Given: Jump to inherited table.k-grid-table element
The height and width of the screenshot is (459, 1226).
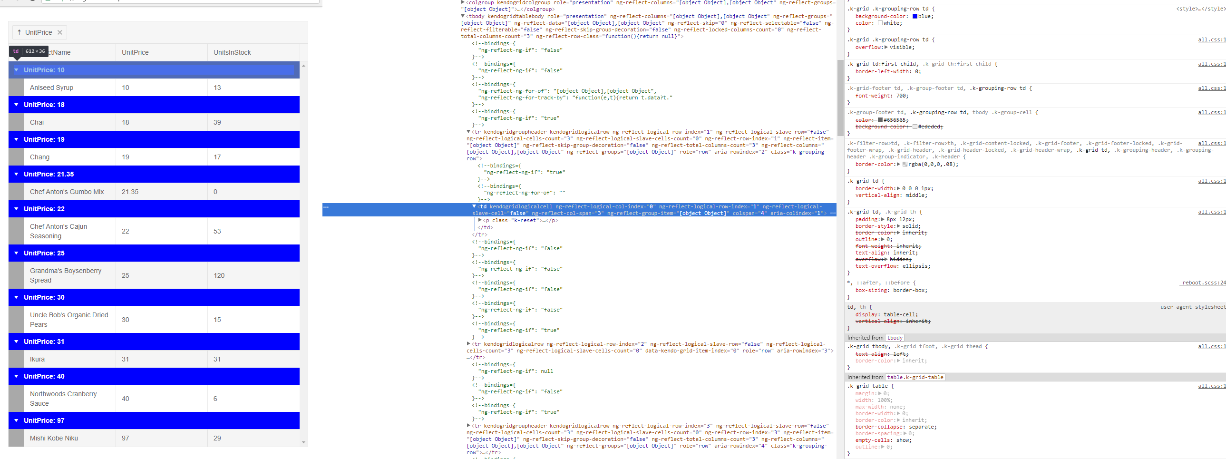Looking at the screenshot, I should click(915, 378).
